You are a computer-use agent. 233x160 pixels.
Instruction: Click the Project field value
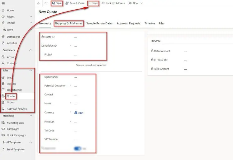tap(76, 55)
